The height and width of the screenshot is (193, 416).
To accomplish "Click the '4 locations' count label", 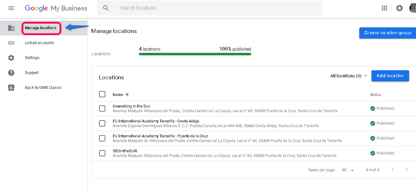I will 150,49.
